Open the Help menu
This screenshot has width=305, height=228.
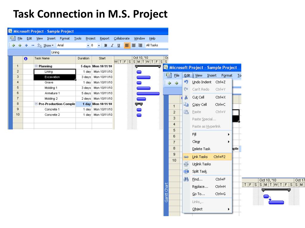coord(152,38)
